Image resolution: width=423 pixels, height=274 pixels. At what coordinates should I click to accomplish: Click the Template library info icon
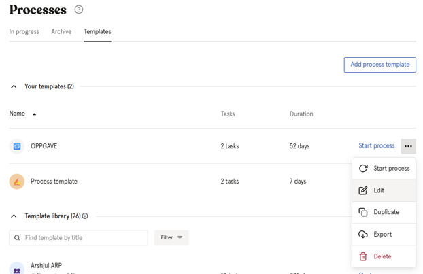(x=85, y=216)
